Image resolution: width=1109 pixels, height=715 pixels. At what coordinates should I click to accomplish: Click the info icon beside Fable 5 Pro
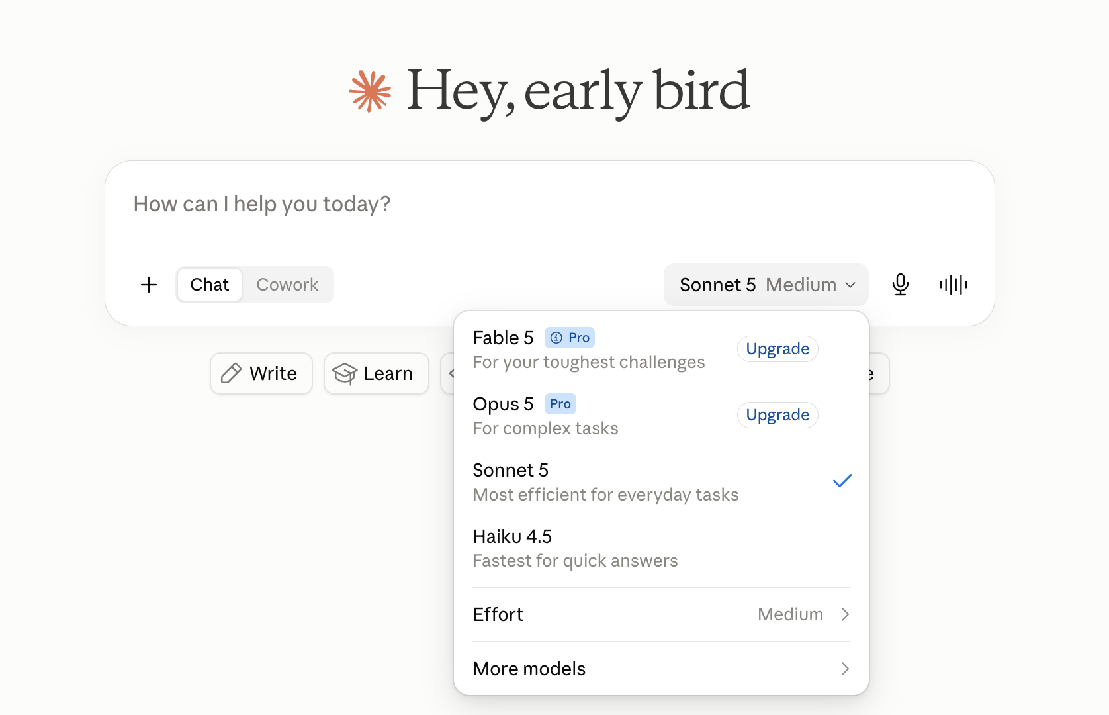pos(556,338)
